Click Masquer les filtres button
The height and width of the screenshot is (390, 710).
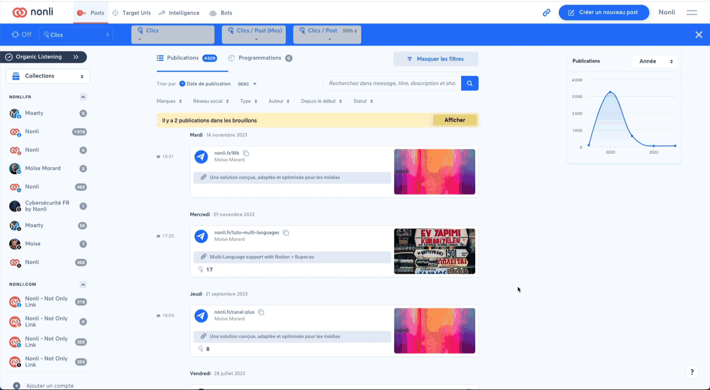(x=435, y=59)
